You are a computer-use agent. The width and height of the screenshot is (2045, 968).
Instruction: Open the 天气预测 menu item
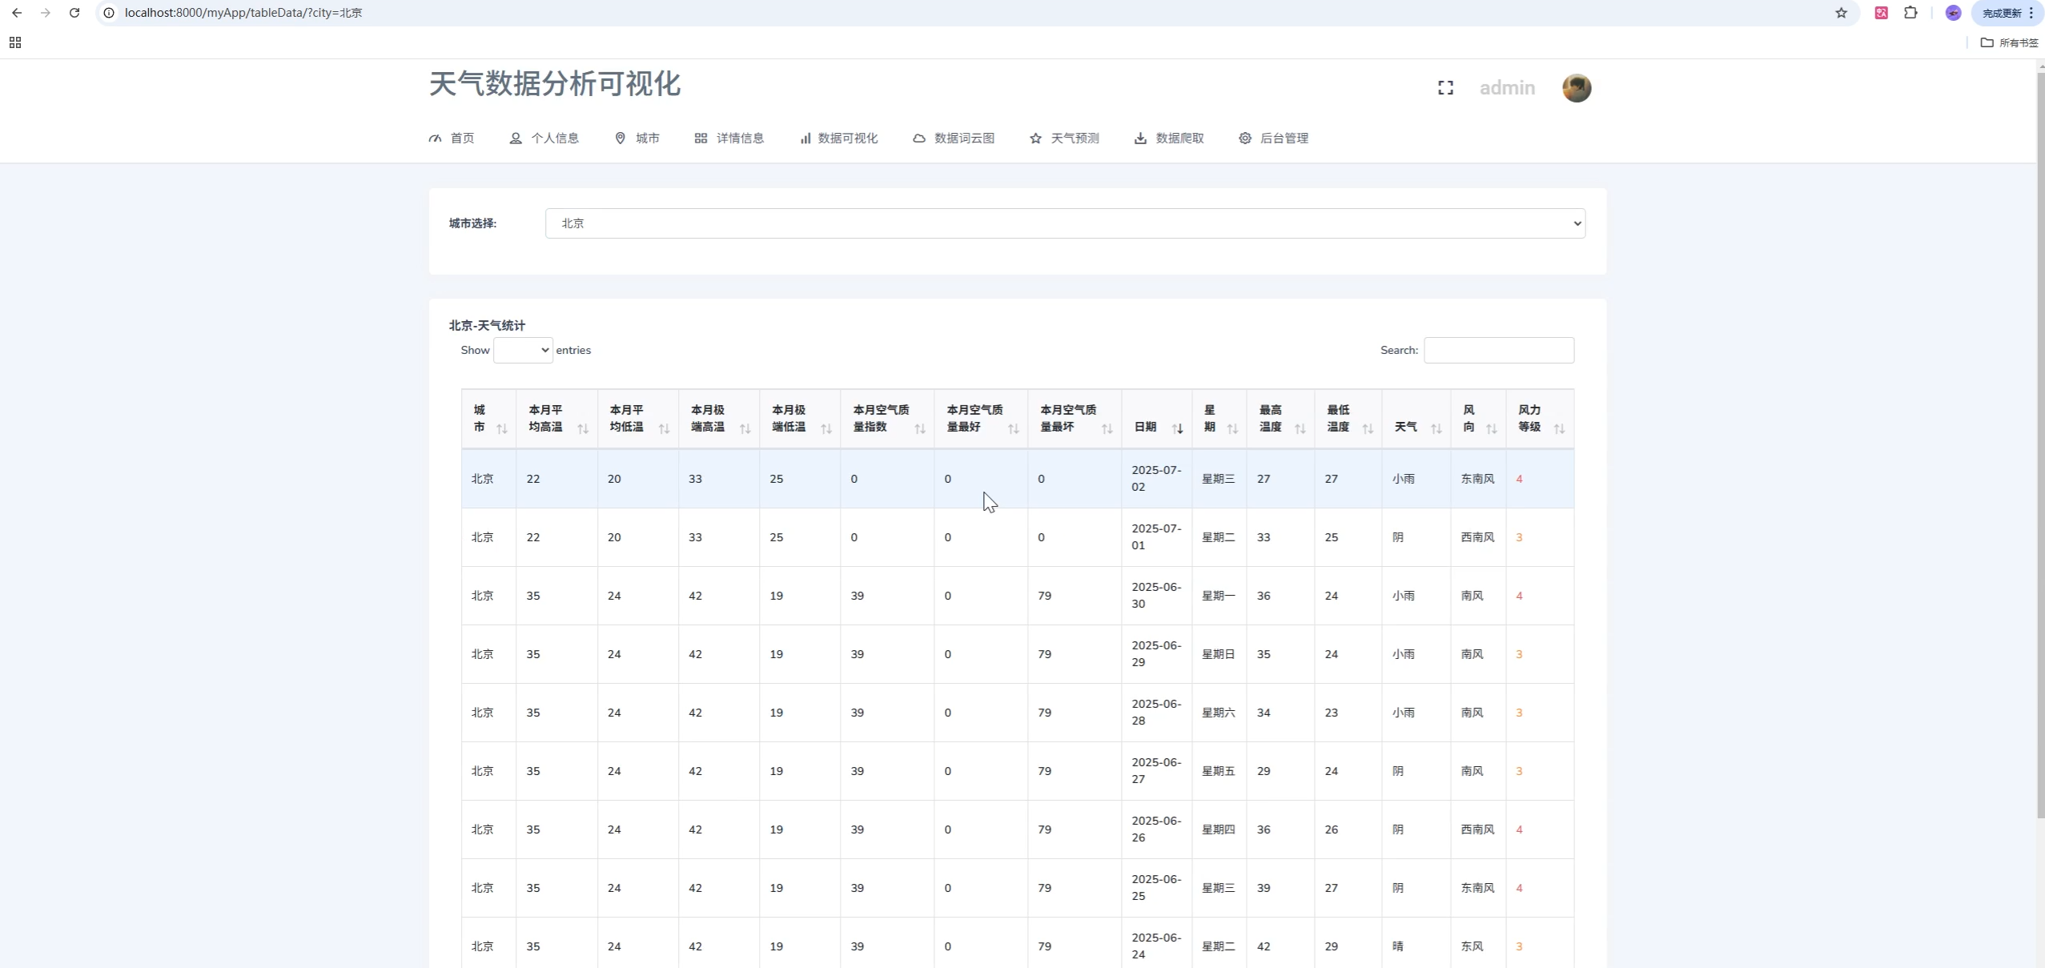pos(1064,139)
